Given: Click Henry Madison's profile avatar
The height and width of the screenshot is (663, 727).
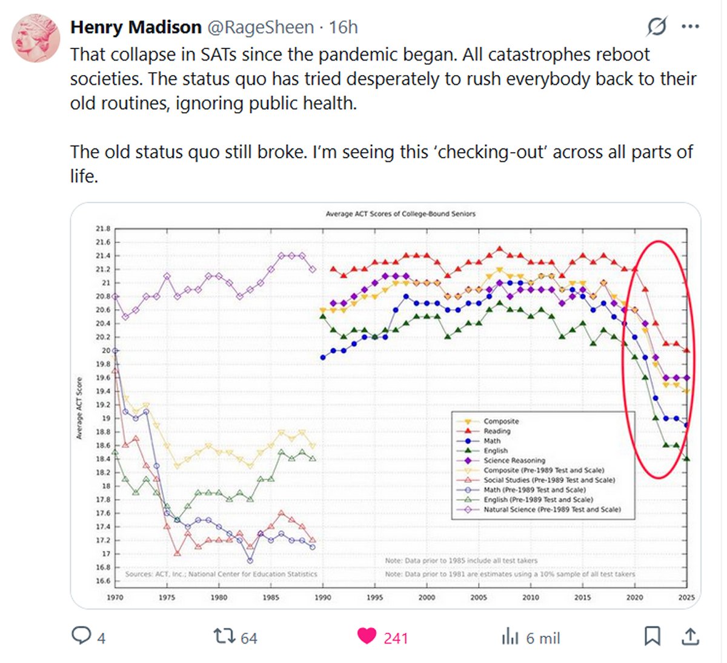Looking at the screenshot, I should (36, 38).
